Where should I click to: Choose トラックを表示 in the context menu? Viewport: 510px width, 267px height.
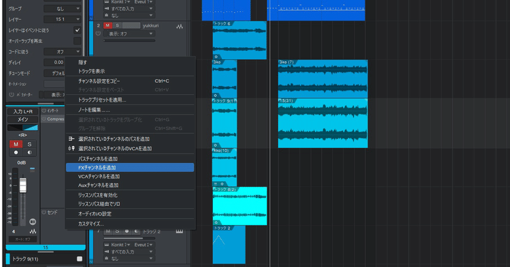pos(130,71)
